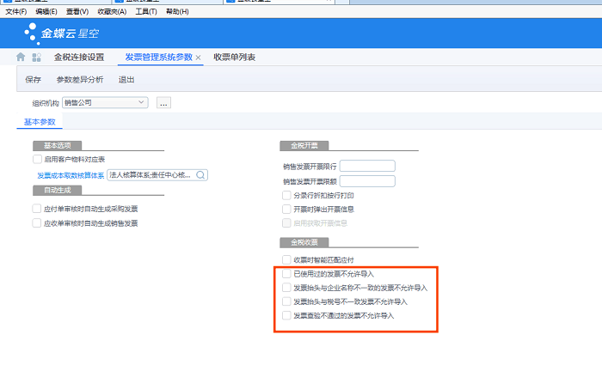
Task: Switch to the 金税连接设置 tab
Action: [x=78, y=58]
